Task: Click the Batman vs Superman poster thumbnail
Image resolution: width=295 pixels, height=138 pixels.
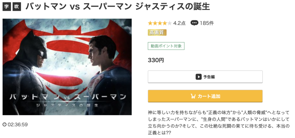Action: (67, 67)
